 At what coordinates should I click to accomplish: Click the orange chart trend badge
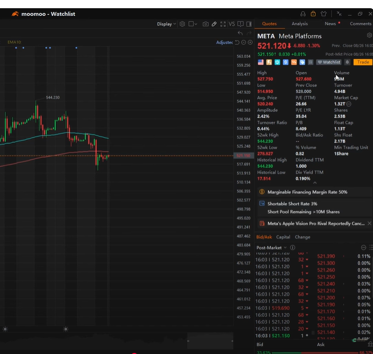click(294, 63)
